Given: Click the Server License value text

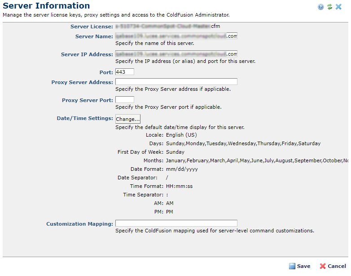Looking at the screenshot, I should click(167, 27).
